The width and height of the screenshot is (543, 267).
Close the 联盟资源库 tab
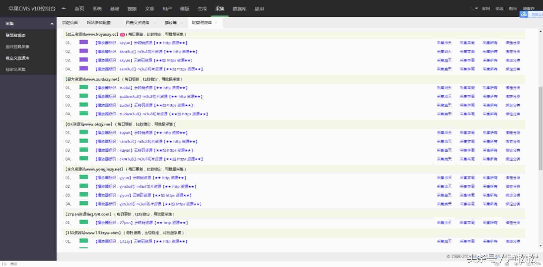216,23
